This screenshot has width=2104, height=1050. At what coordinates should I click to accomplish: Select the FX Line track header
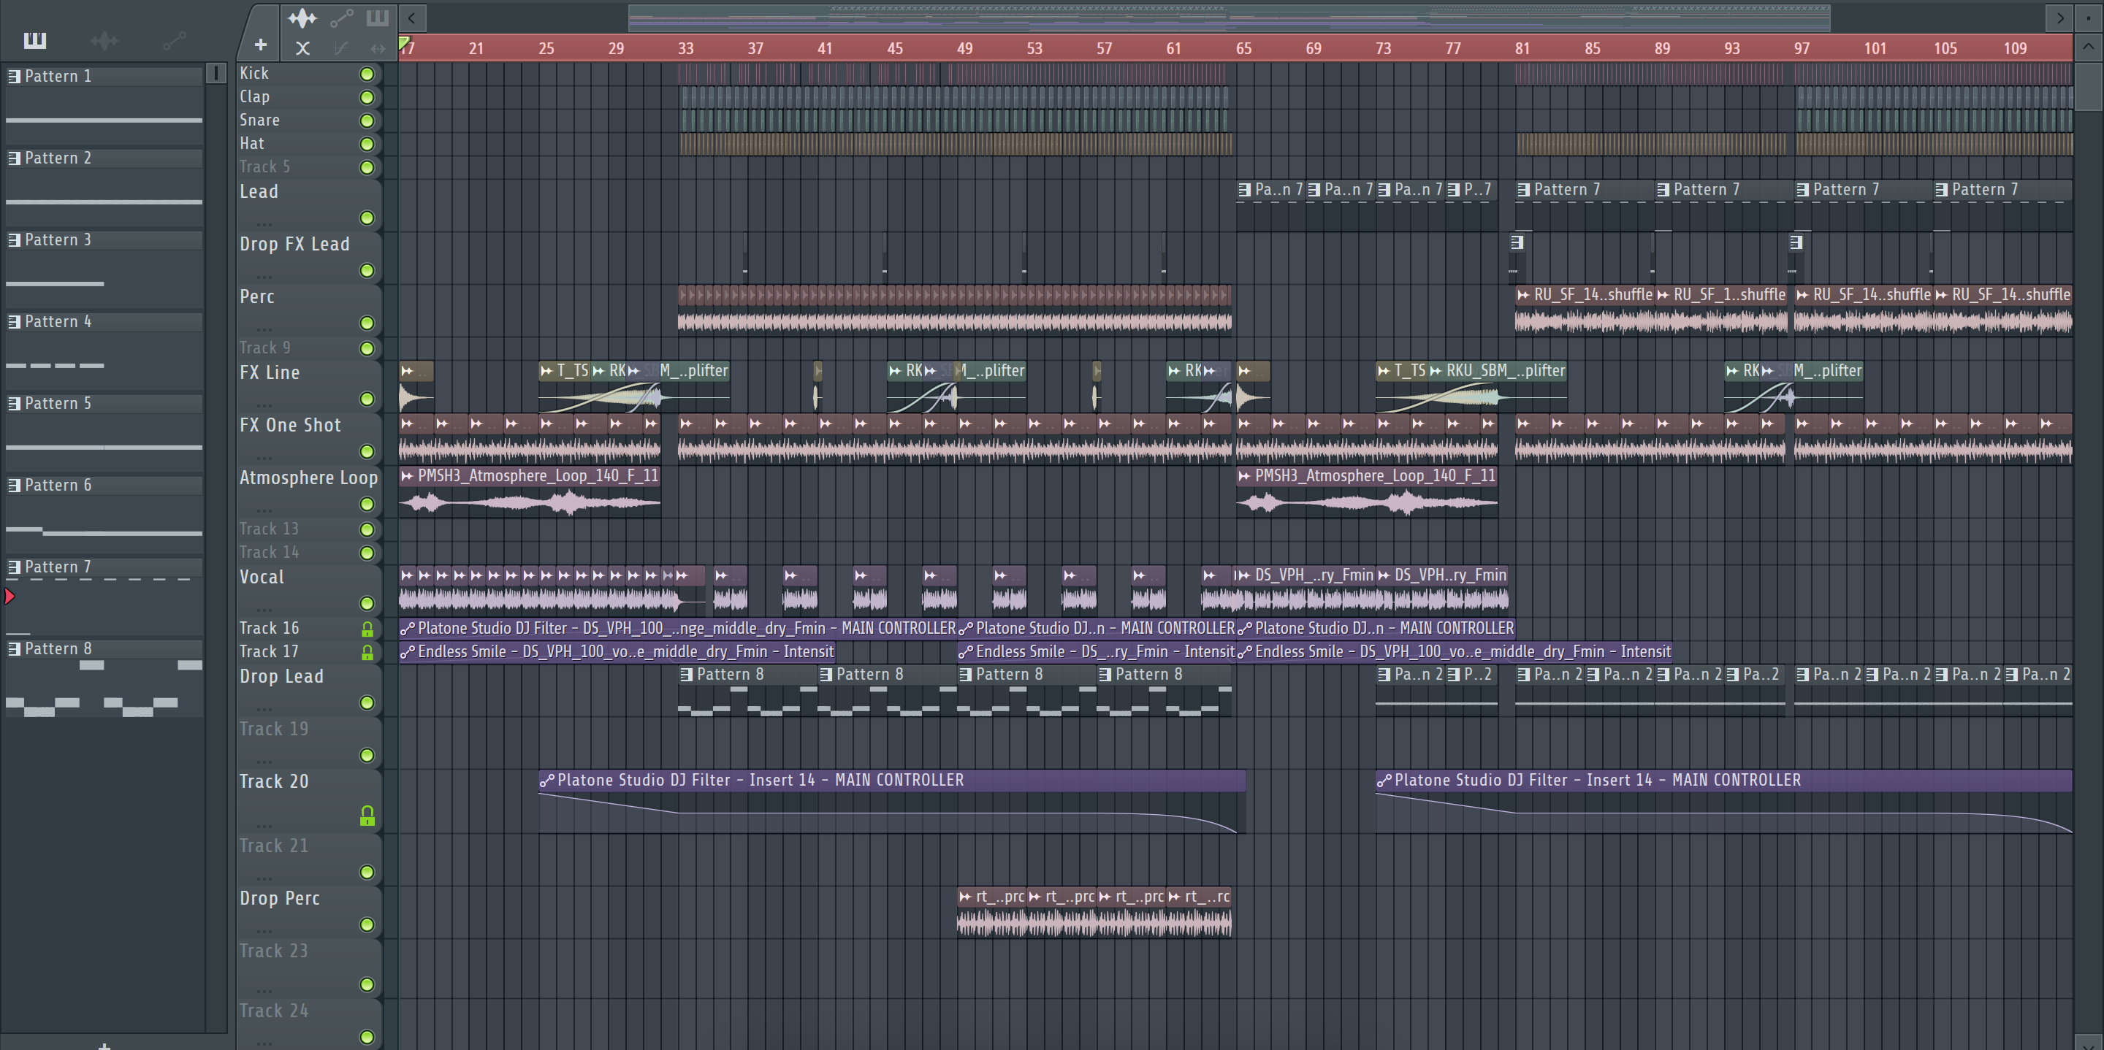tap(309, 386)
